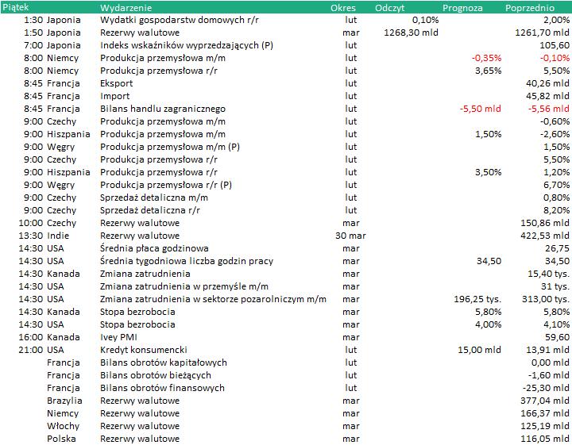
Task: Select the red forecast '-5,50 mld'
Action: tap(481, 109)
